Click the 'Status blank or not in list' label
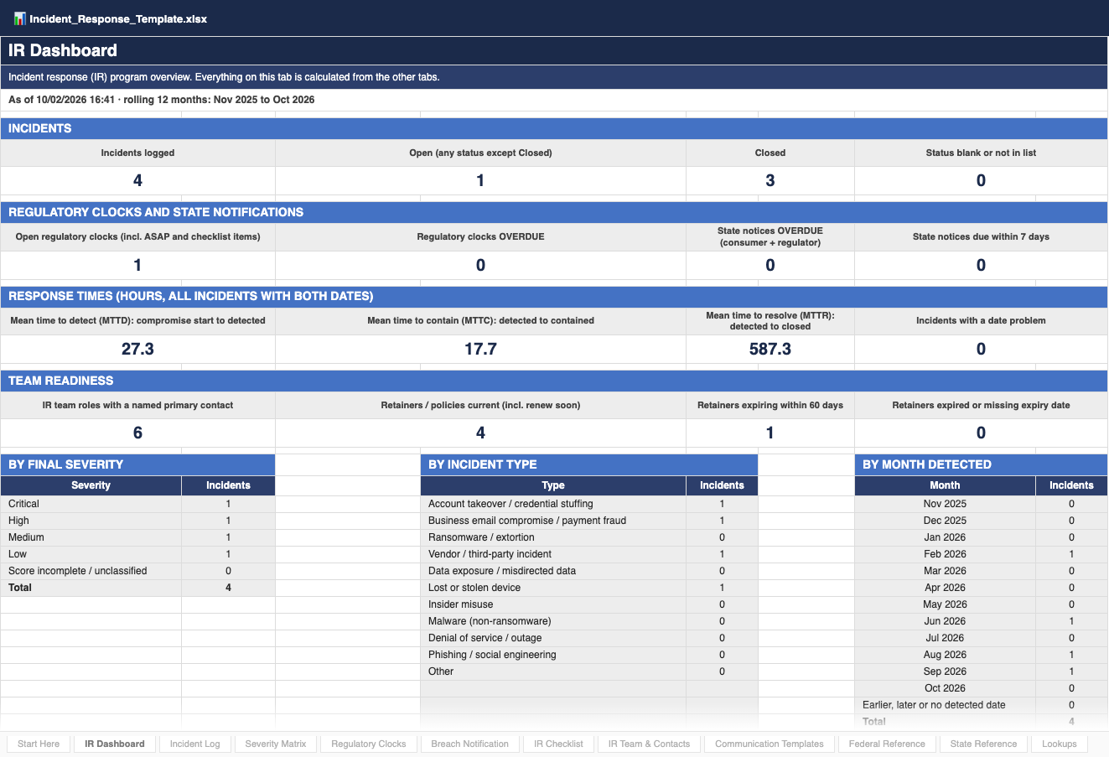 981,153
